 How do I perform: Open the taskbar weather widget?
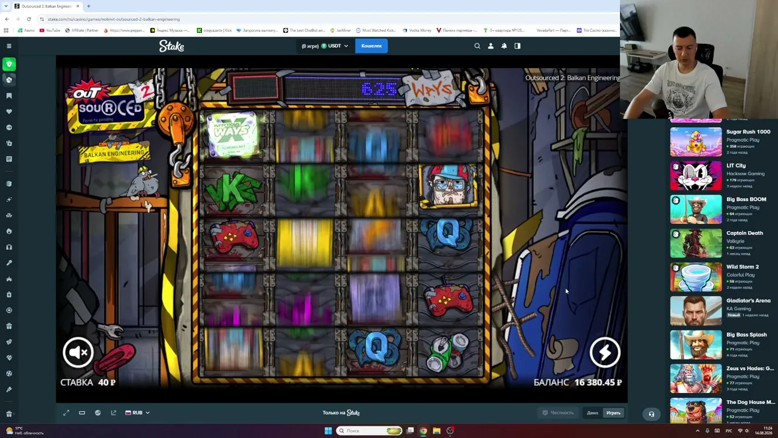[x=24, y=431]
